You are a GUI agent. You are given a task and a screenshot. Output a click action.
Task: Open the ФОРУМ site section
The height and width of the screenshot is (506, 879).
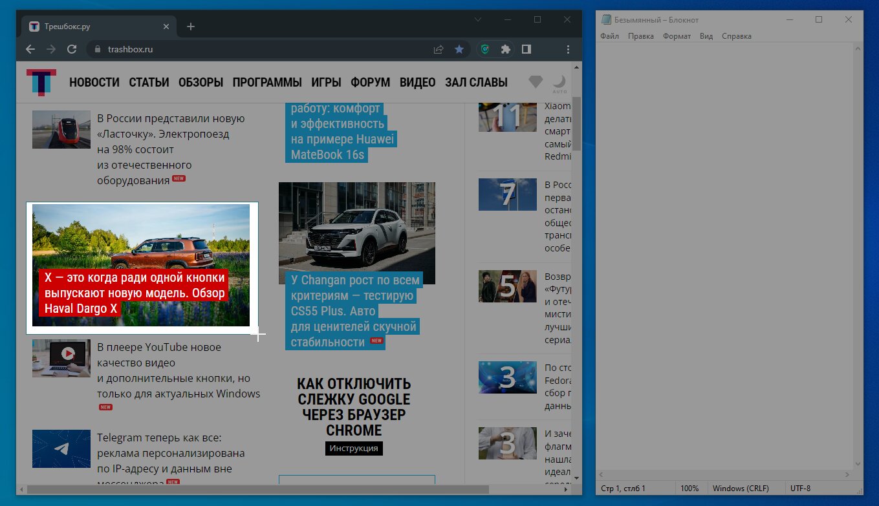tap(371, 82)
